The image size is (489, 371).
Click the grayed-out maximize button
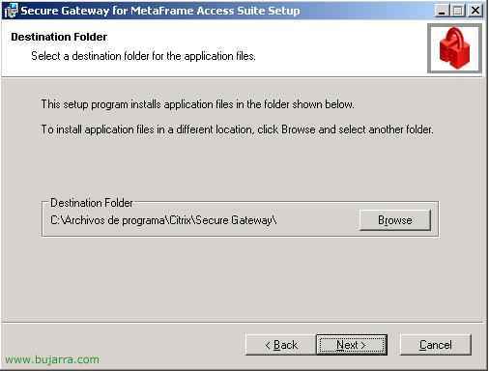click(x=457, y=11)
